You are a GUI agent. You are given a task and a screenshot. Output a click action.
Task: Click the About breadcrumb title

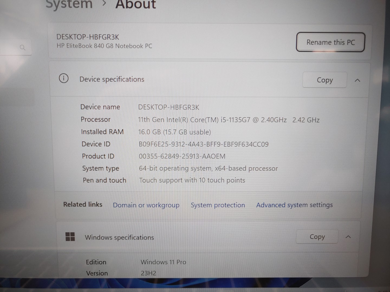point(136,4)
